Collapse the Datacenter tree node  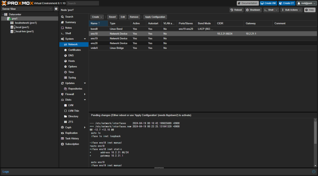point(2,14)
